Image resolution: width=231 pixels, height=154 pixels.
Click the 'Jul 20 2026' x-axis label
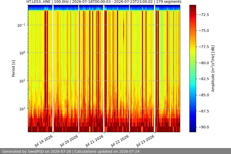tap(69, 141)
